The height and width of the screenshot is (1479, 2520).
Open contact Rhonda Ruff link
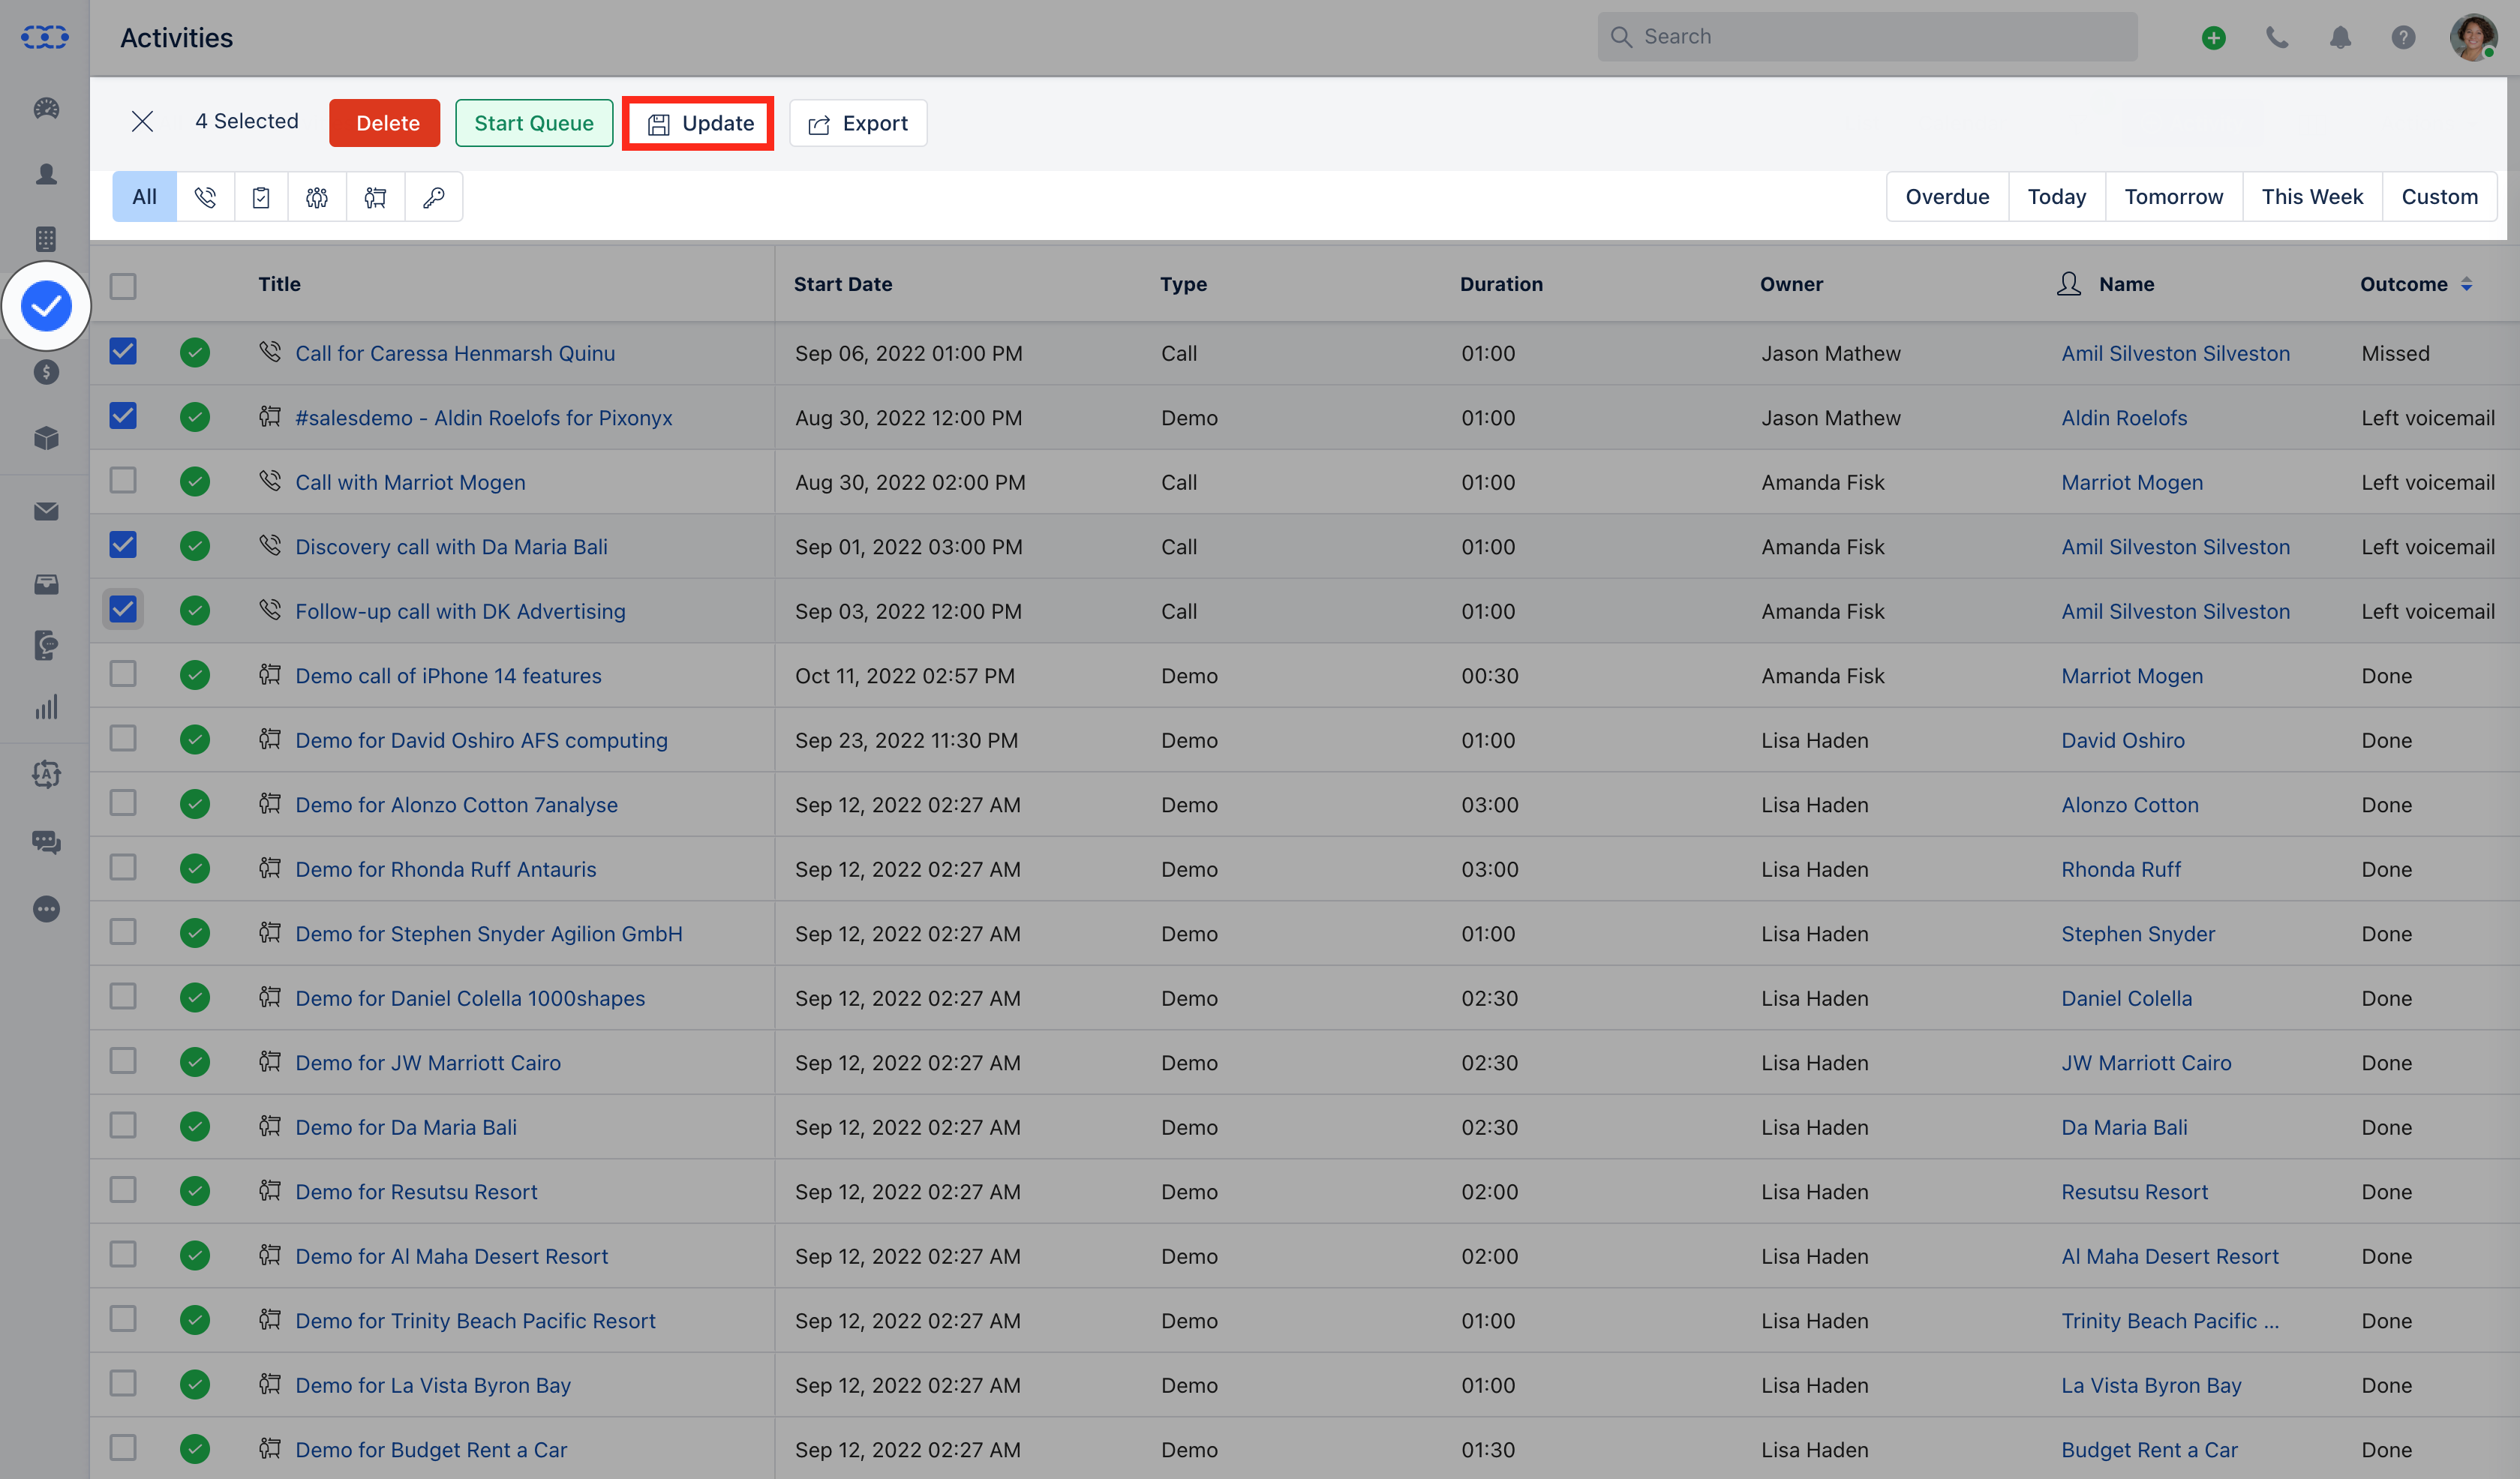click(x=2121, y=870)
